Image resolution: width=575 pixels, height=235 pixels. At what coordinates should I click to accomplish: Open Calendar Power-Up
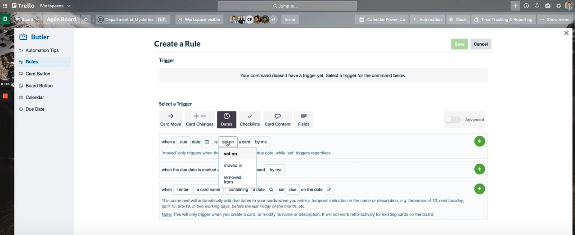click(382, 20)
